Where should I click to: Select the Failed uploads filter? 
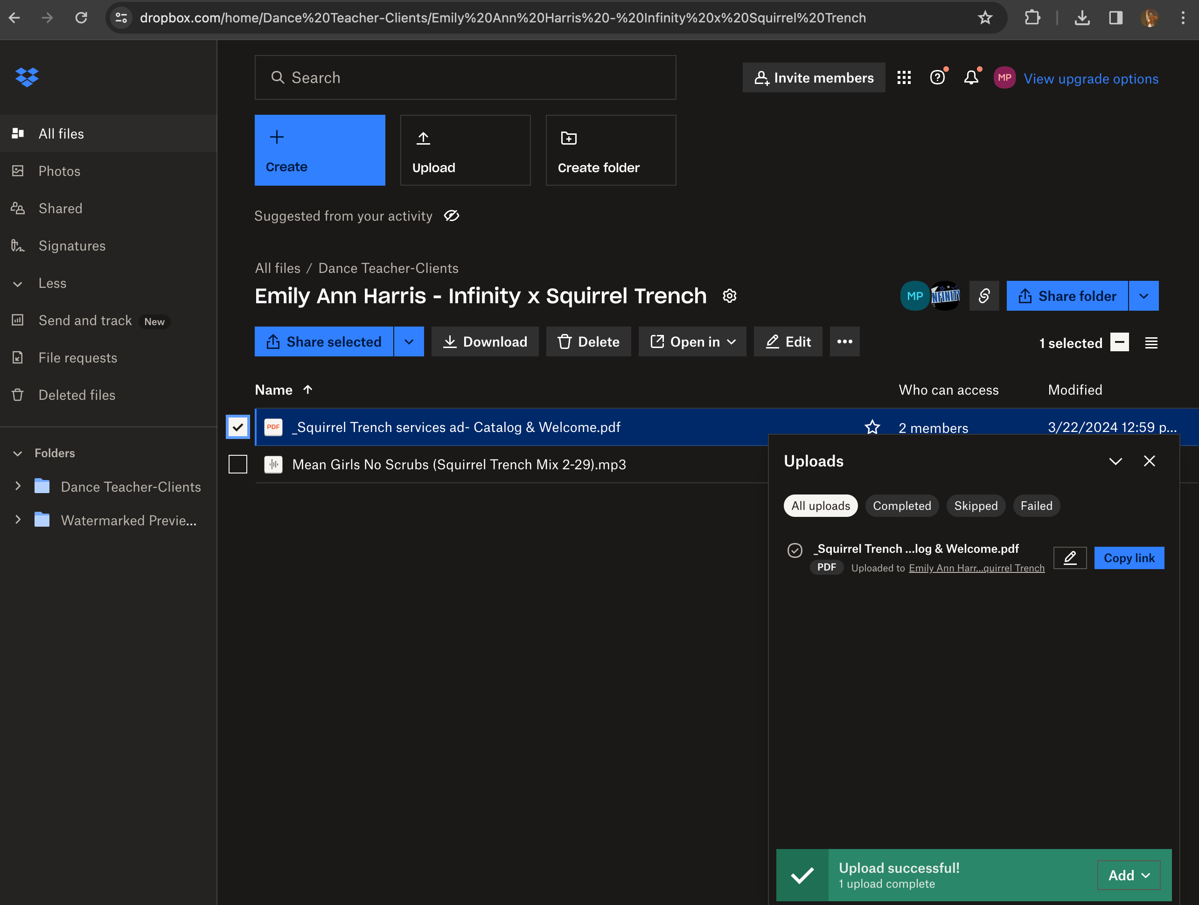[x=1036, y=506]
